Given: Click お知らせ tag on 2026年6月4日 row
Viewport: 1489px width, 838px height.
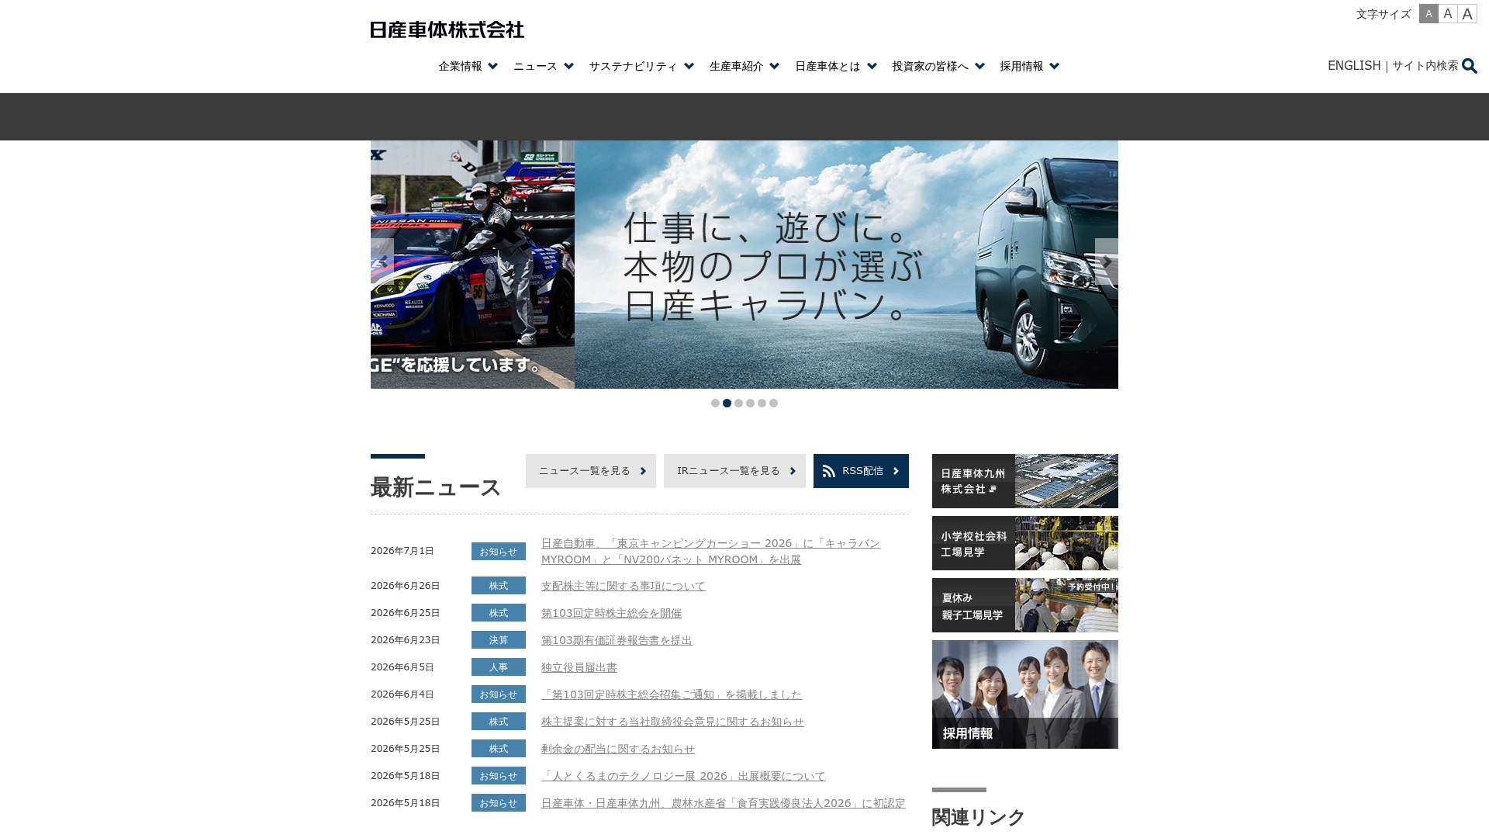Looking at the screenshot, I should [499, 694].
